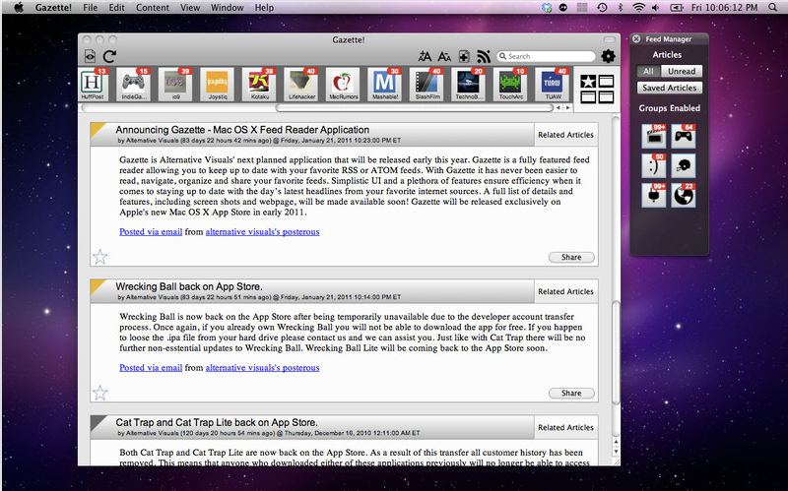Refresh all feeds with reload icon
788x491 pixels.
[x=109, y=56]
